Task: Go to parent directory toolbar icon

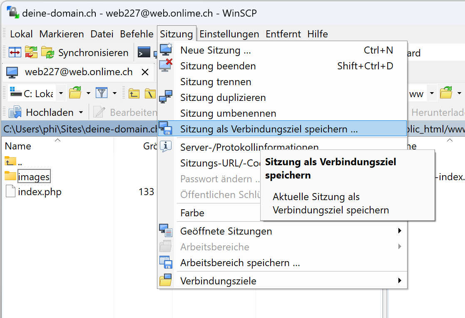Action: coord(134,93)
